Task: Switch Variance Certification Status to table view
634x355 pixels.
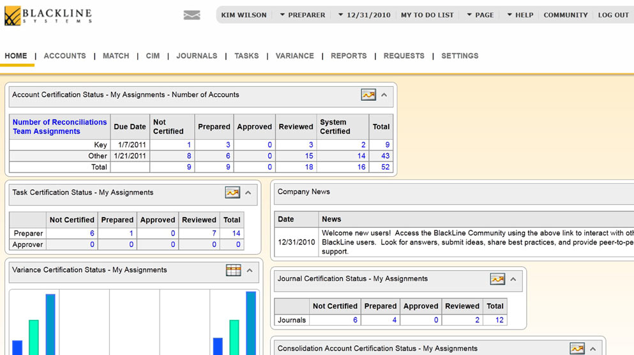Action: [233, 270]
